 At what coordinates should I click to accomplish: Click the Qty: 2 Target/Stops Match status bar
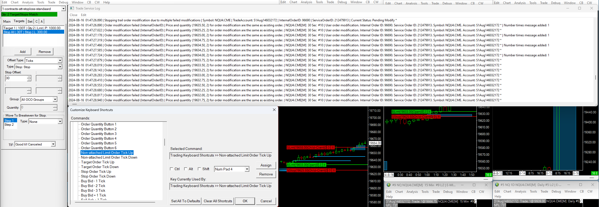pos(29,14)
